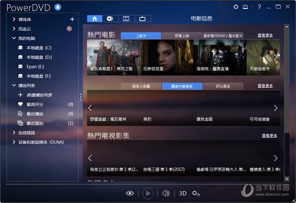Click the vertical scrollbar thumb in movie panel
Viewport: 296px width, 203px height.
pyautogui.click(x=287, y=81)
